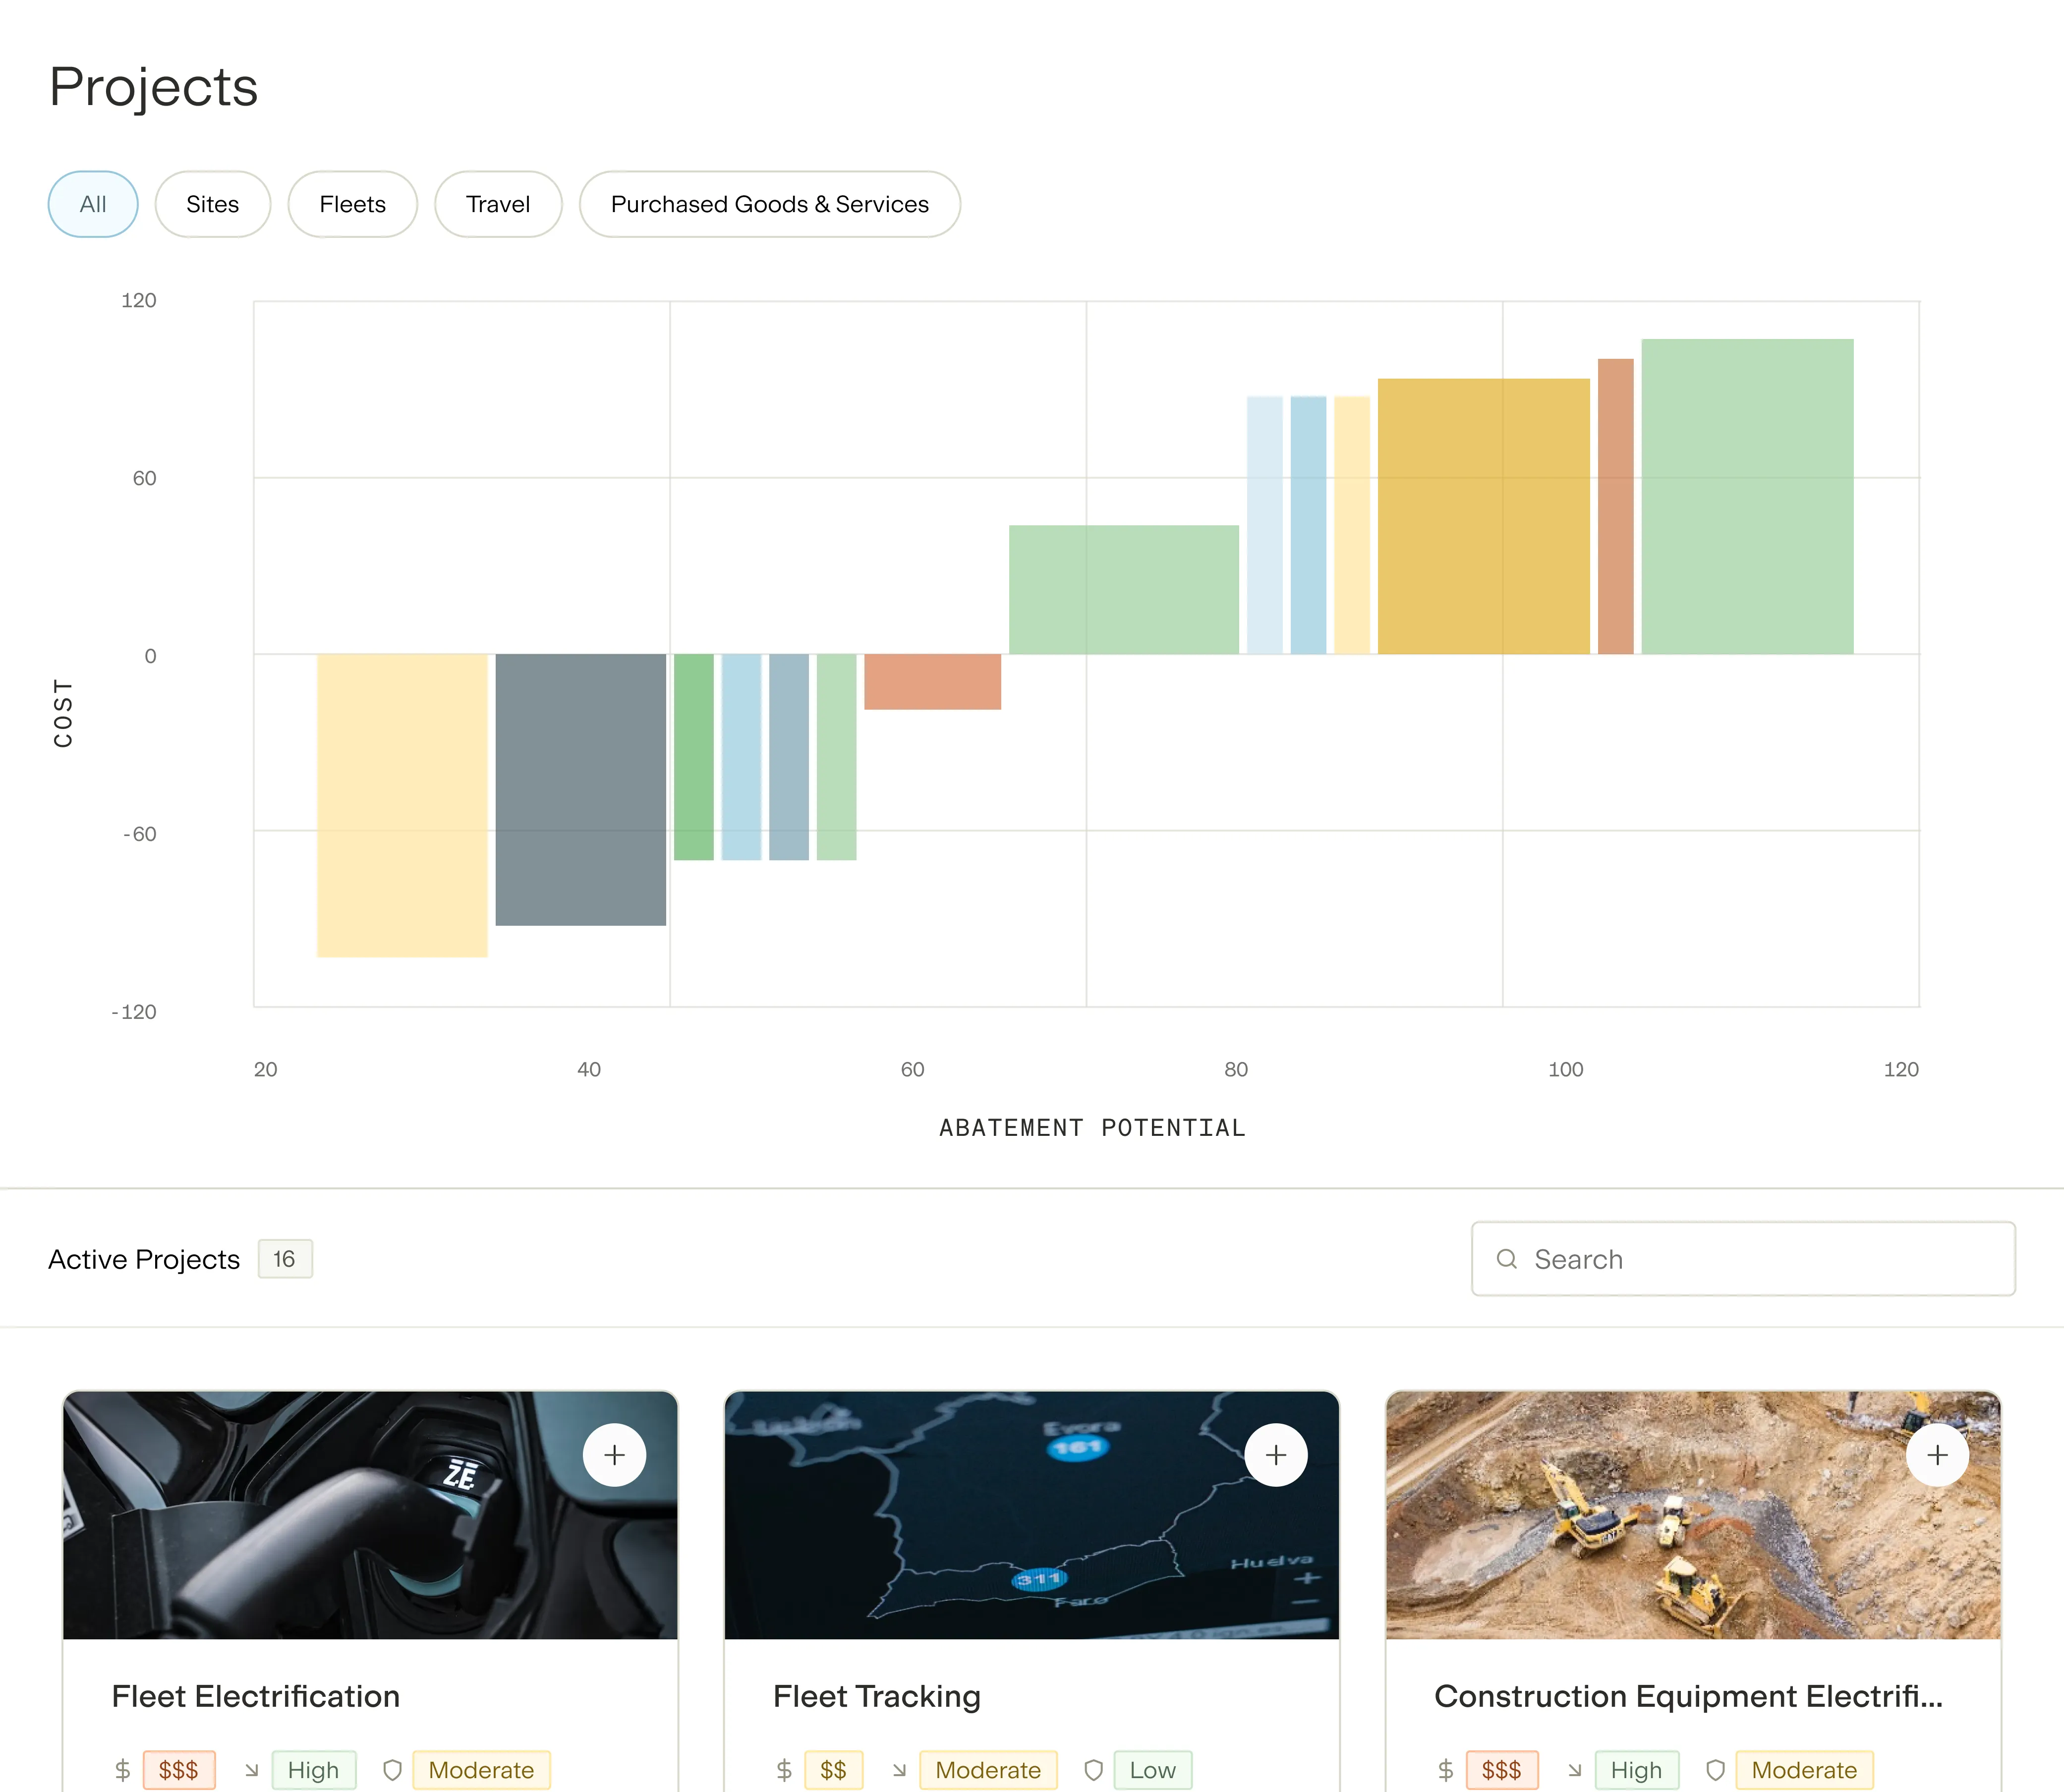The height and width of the screenshot is (1792, 2064).
Task: Click the shield icon on Fleet Tracking card
Action: [1093, 1770]
